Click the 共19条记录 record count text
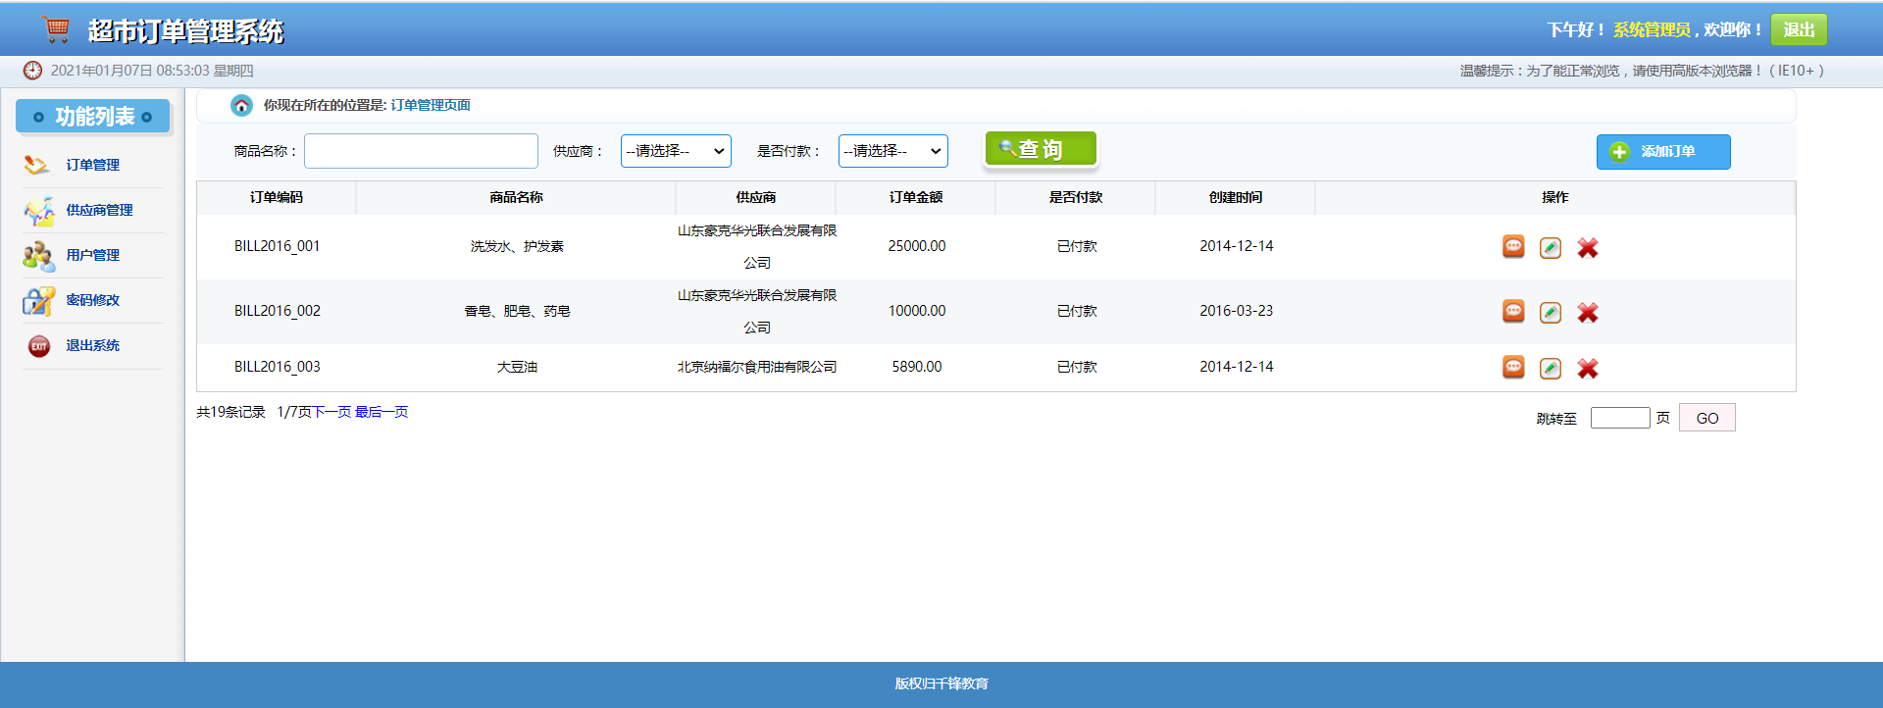This screenshot has width=1883, height=708. (x=230, y=412)
